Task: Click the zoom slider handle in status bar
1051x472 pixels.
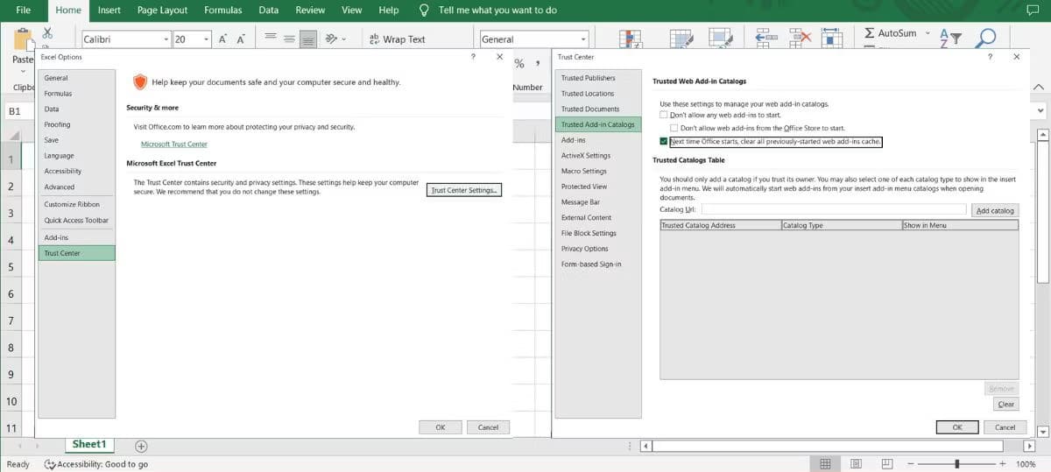Action: coord(956,463)
